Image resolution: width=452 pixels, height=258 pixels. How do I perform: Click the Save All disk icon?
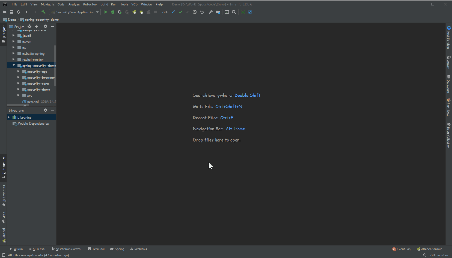tap(11, 12)
